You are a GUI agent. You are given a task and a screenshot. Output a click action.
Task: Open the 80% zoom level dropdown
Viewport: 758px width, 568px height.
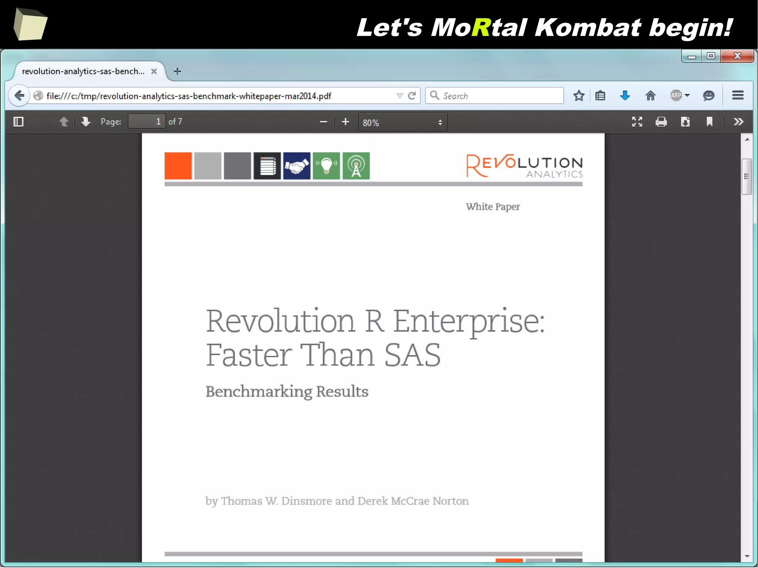tap(402, 122)
